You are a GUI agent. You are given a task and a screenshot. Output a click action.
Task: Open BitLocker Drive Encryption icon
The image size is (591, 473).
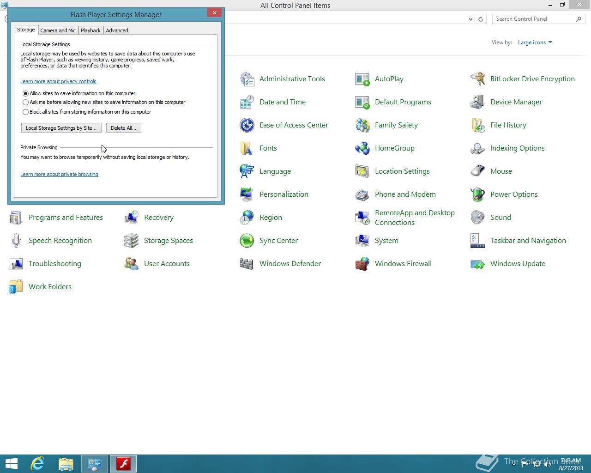coord(478,79)
